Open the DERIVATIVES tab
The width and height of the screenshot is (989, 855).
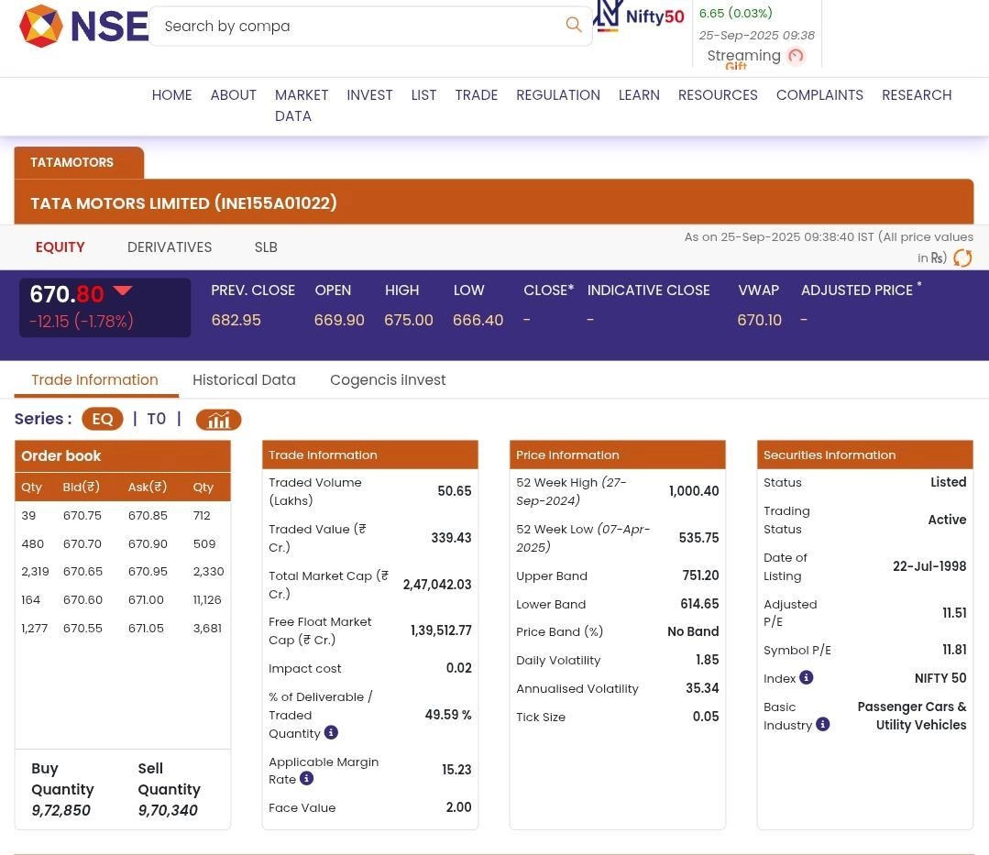pos(170,247)
